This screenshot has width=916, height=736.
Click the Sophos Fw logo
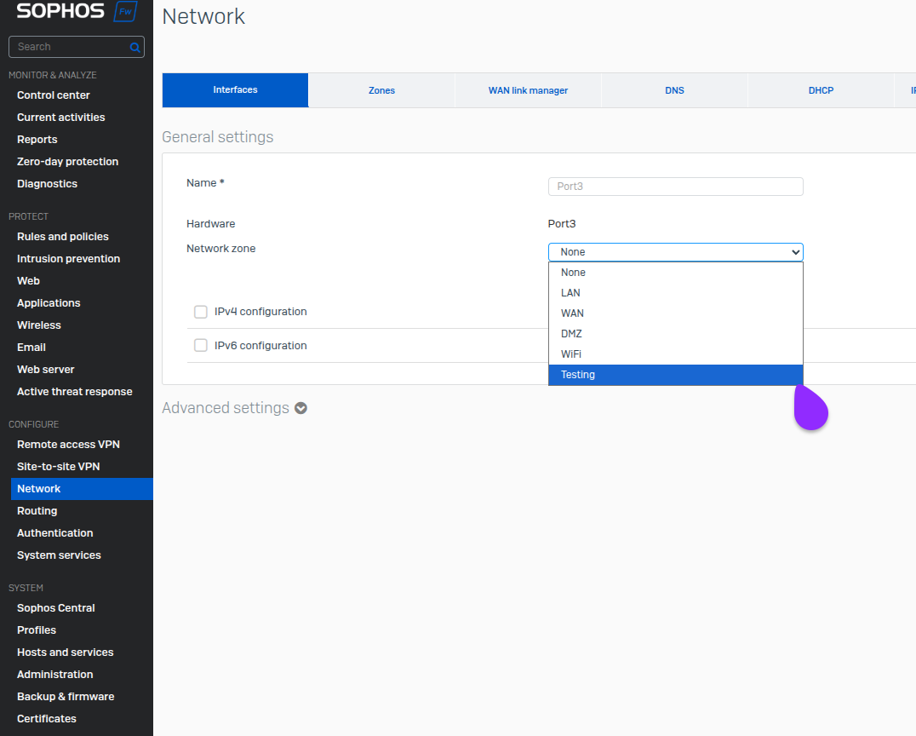coord(77,12)
